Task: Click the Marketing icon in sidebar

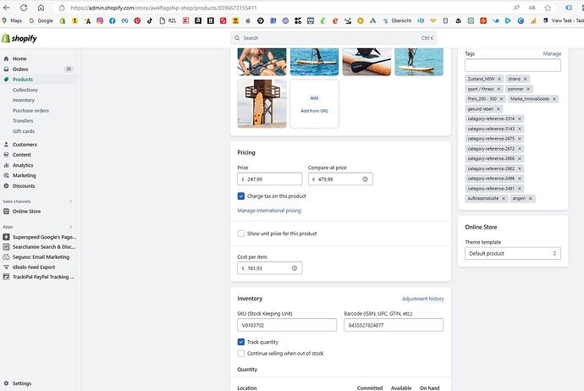Action: (x=6, y=175)
